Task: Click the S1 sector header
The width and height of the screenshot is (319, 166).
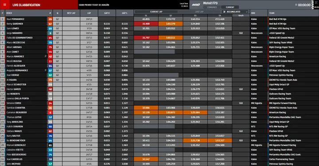Action: coord(146,15)
